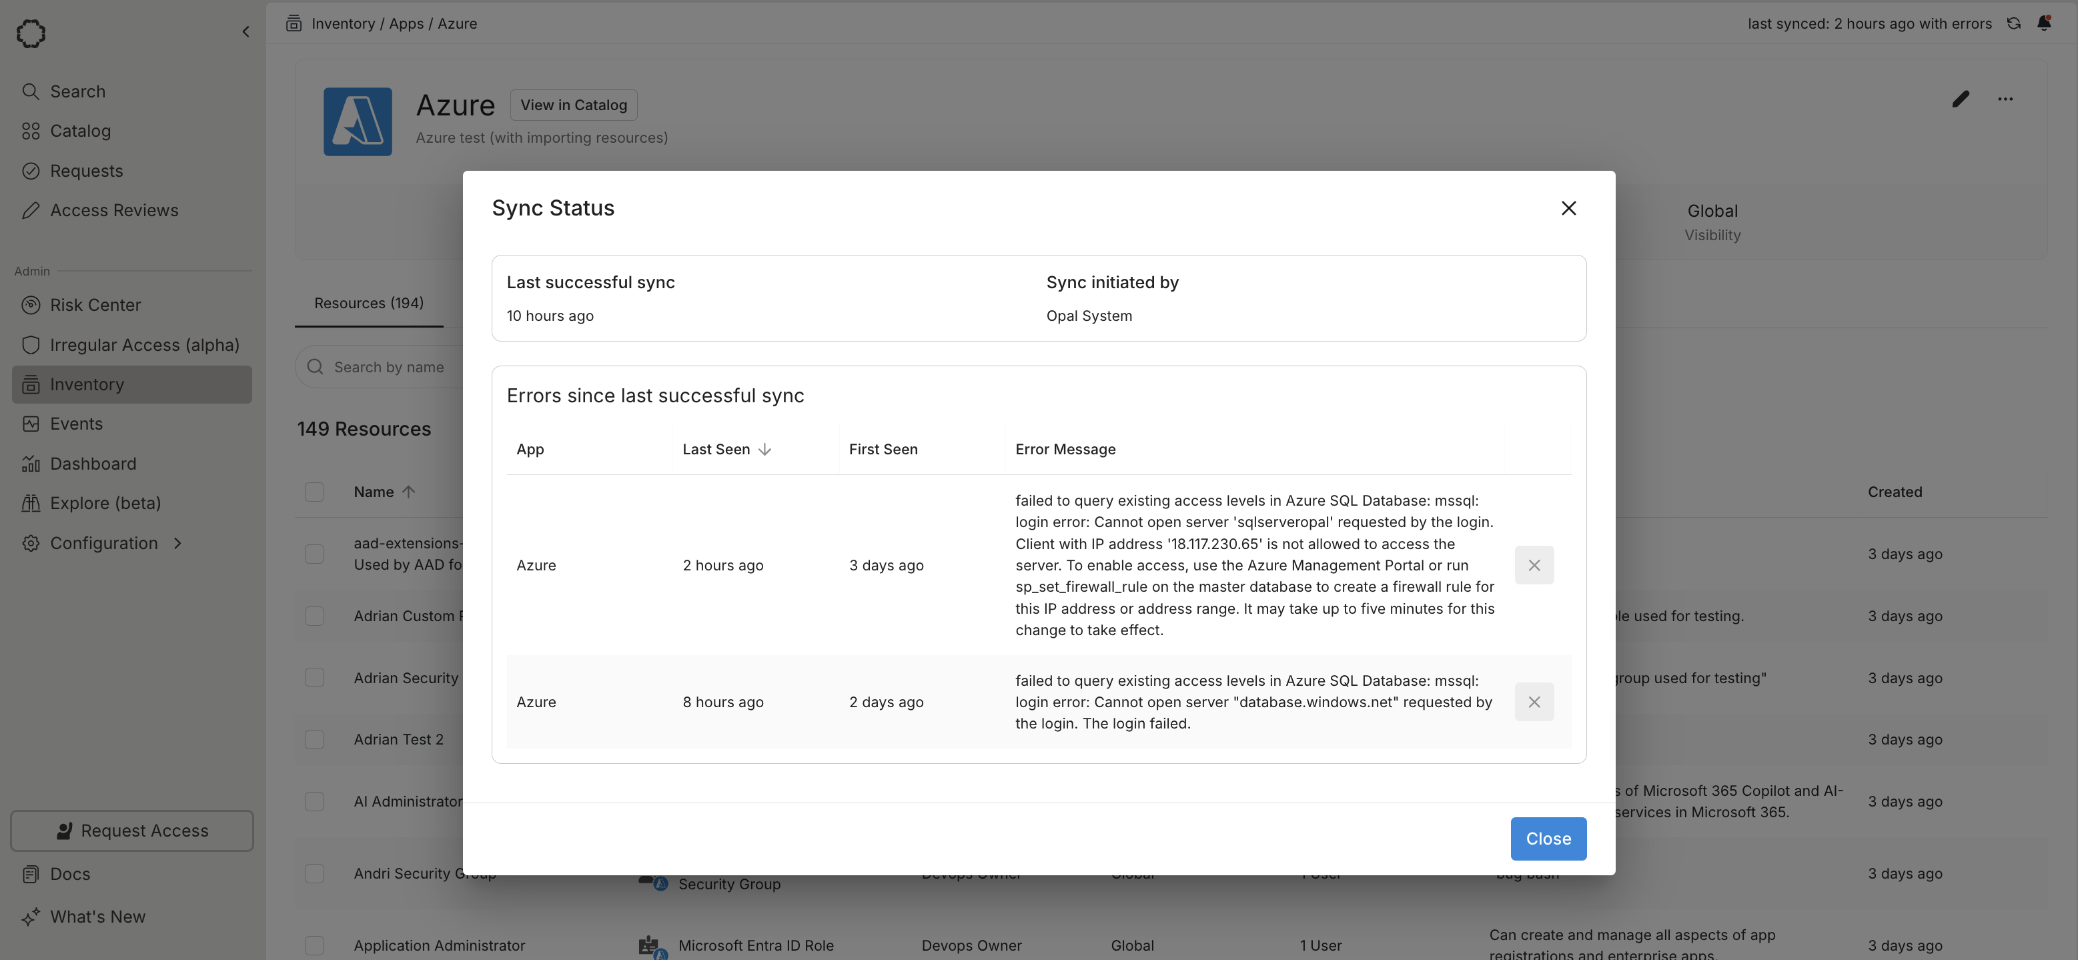The image size is (2078, 960).
Task: Switch to the Resources (194) tab
Action: 369,304
